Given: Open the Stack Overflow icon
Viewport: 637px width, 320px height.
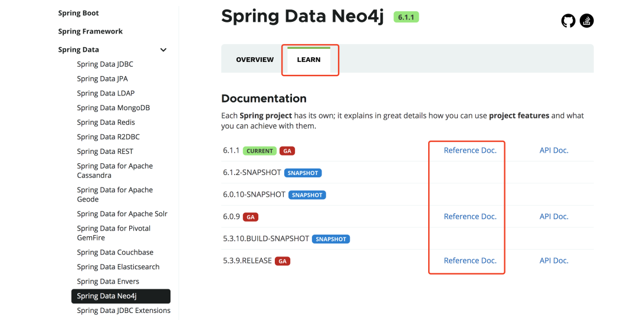Looking at the screenshot, I should coord(587,21).
